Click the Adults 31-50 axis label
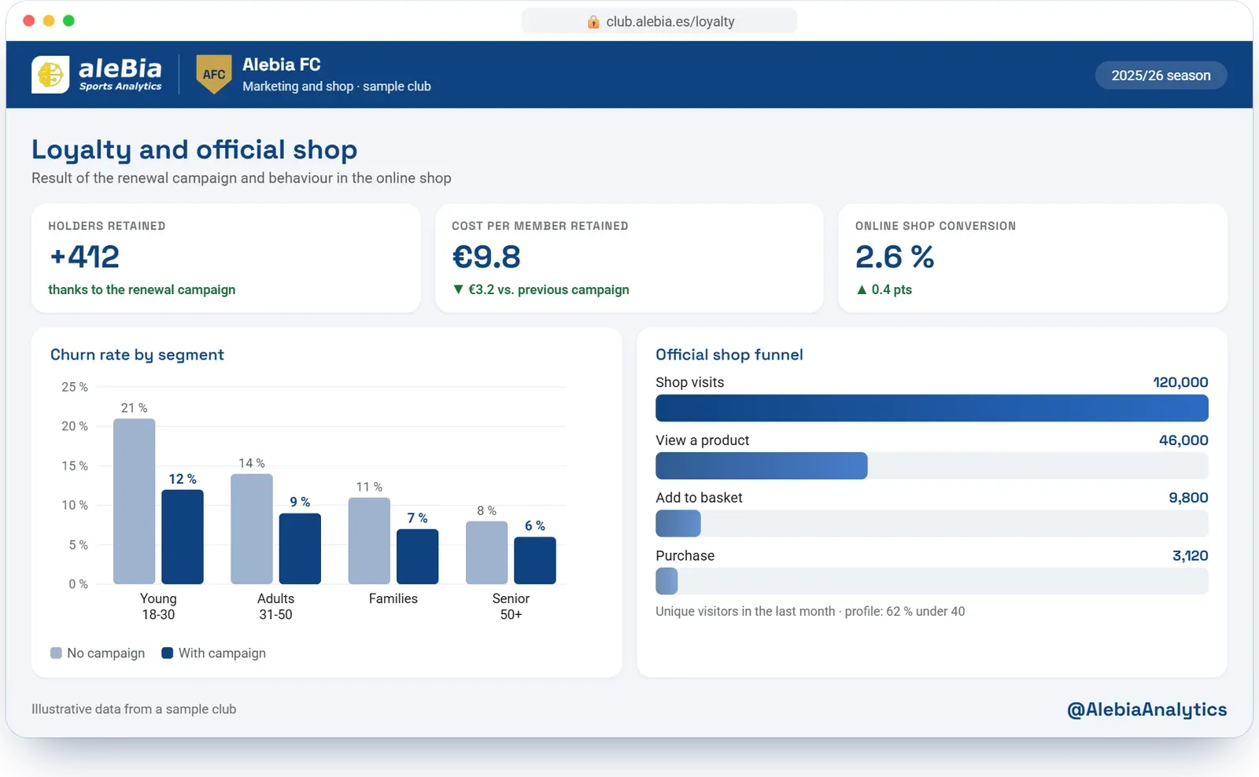This screenshot has height=777, width=1259. [275, 606]
